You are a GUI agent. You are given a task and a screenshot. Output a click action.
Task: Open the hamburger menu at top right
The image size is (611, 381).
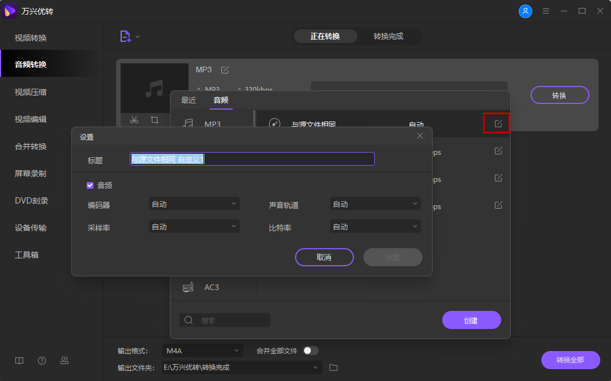[545, 11]
